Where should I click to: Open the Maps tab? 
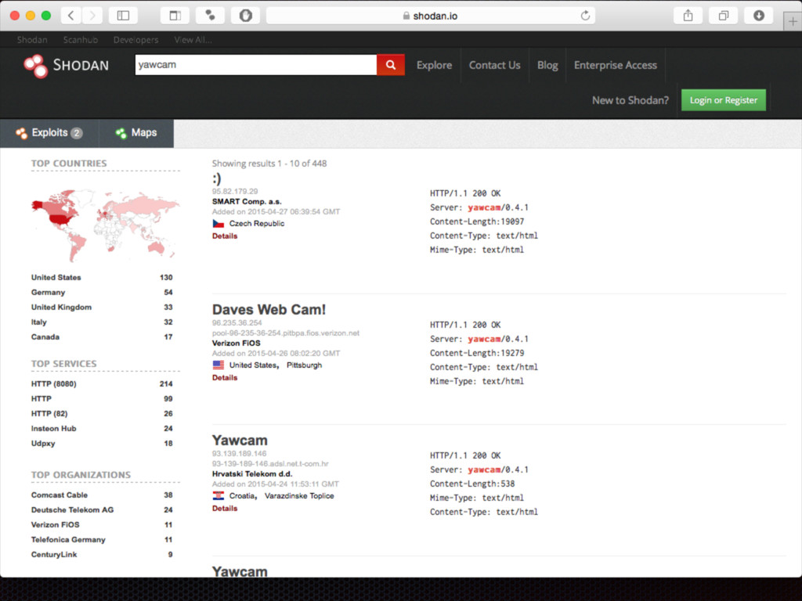tap(136, 133)
